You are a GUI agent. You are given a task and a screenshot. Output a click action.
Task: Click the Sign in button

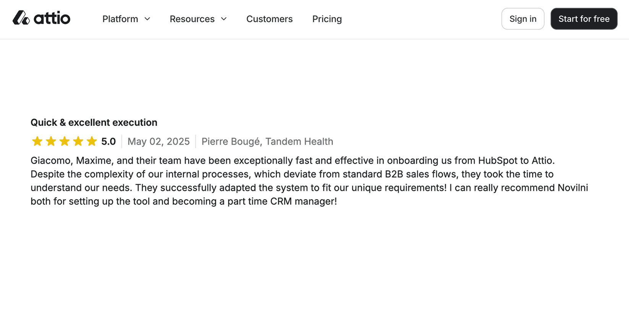pyautogui.click(x=522, y=18)
